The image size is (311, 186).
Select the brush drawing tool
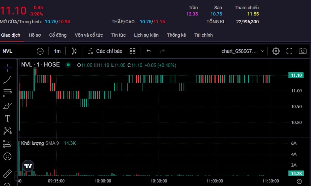pos(8,106)
